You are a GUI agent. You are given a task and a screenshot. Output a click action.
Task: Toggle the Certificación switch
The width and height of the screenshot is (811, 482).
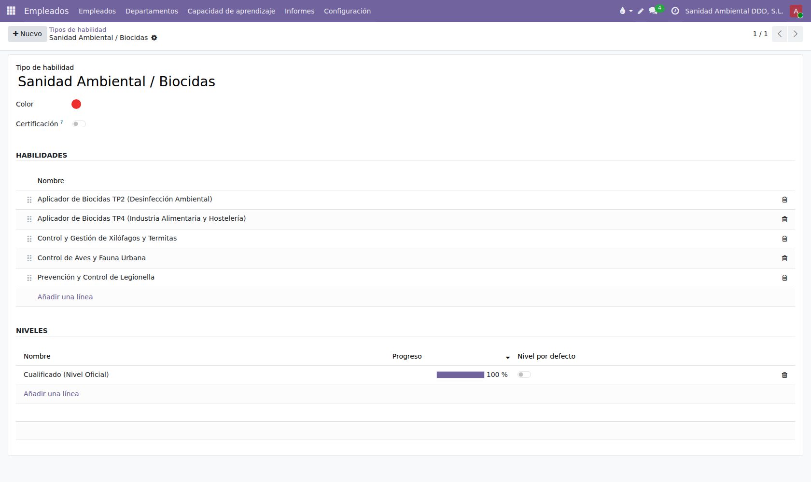79,124
